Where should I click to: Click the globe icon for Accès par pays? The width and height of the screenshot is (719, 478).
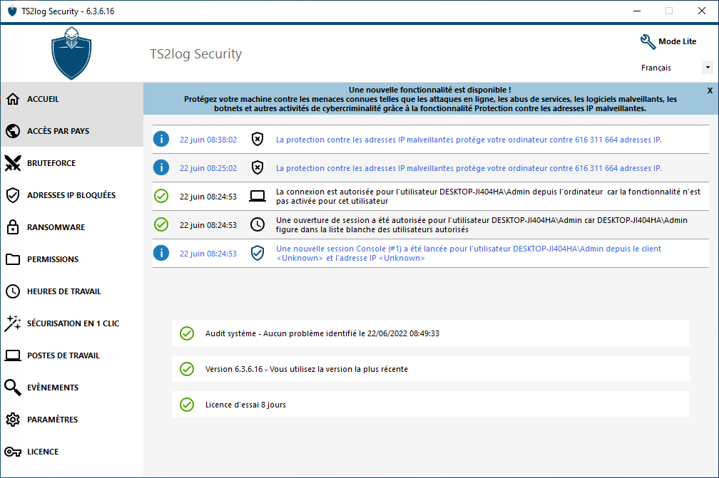pyautogui.click(x=13, y=131)
